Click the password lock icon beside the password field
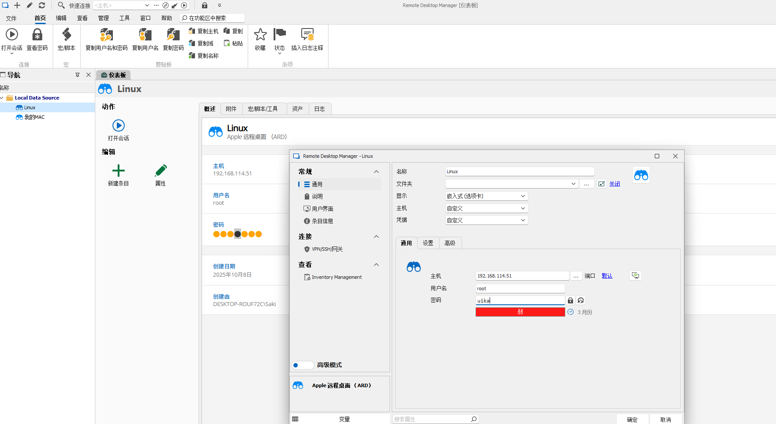Viewport: 776px width, 424px height. [570, 300]
